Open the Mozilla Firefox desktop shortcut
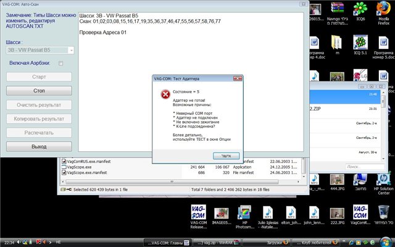The width and height of the screenshot is (395, 247). (384, 13)
